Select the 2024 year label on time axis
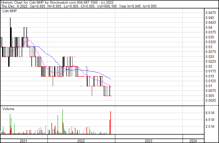 point(193,141)
